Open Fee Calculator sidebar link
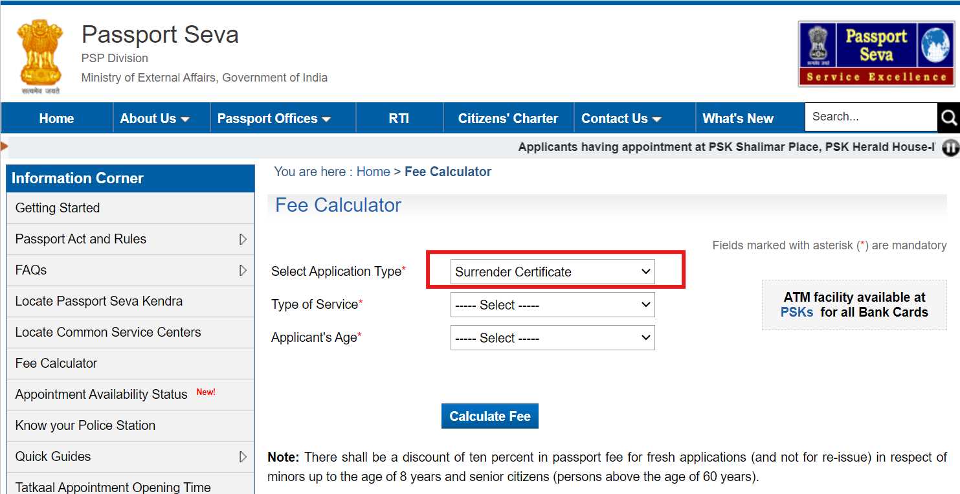Image resolution: width=960 pixels, height=494 pixels. [x=130, y=363]
